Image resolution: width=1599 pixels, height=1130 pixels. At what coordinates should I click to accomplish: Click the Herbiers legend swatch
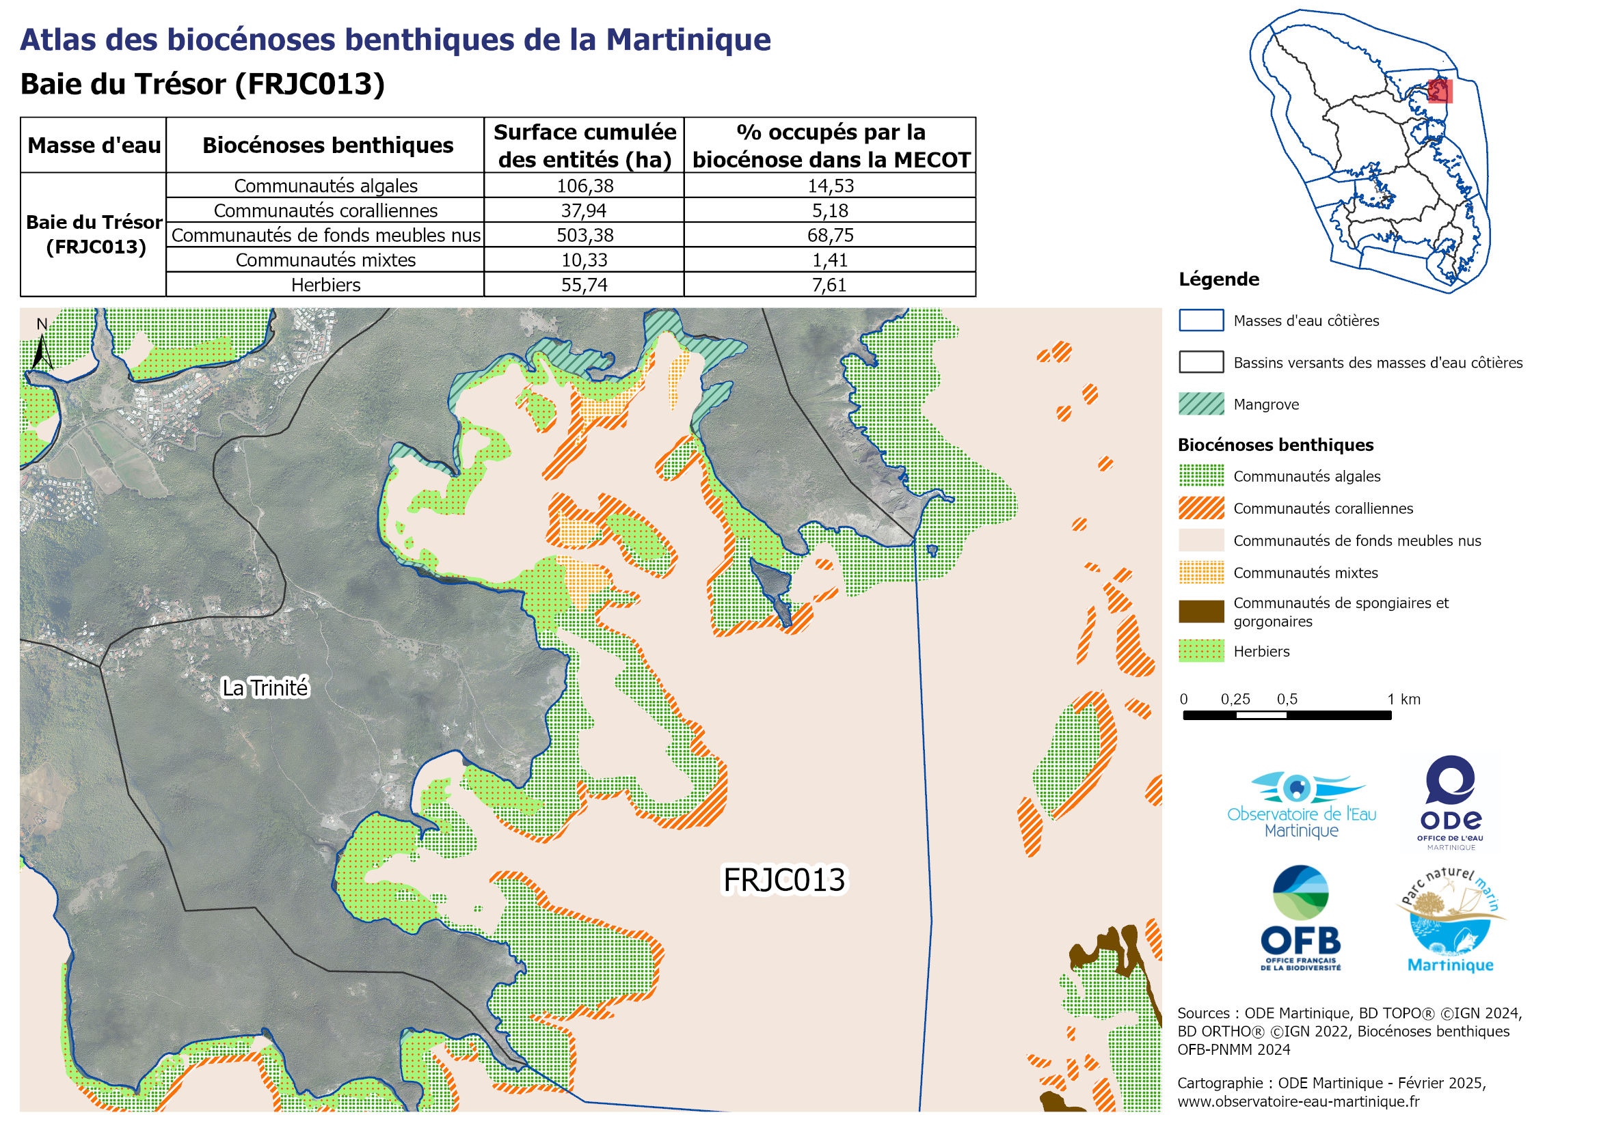click(1200, 651)
